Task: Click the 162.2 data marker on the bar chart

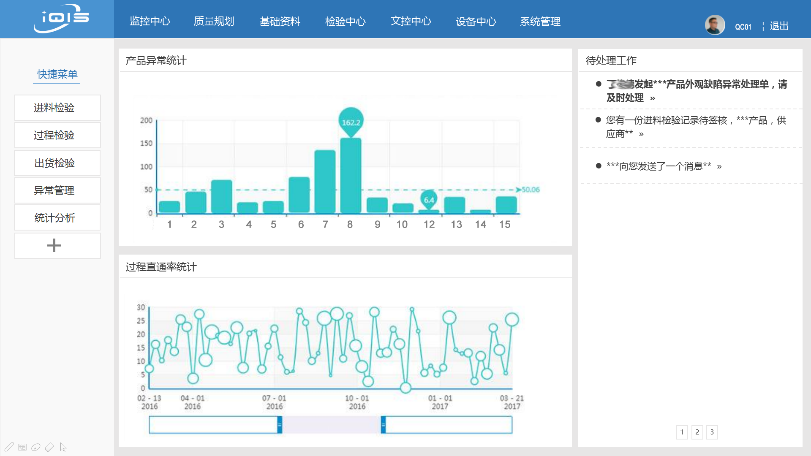Action: click(x=350, y=123)
